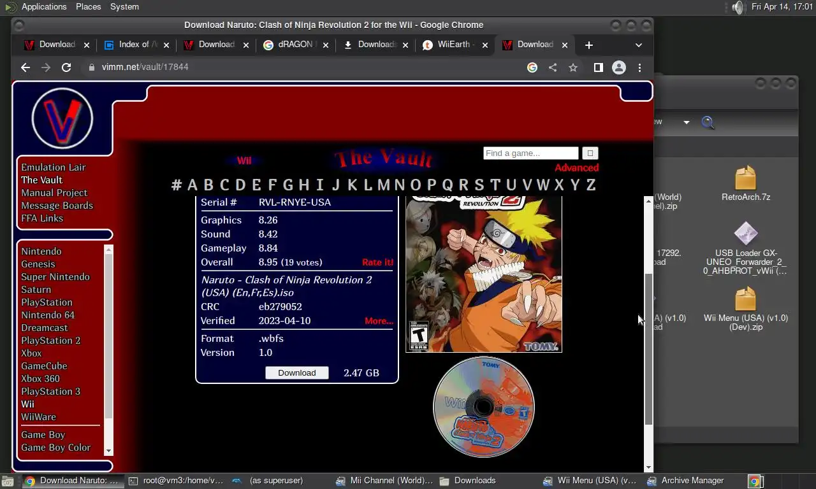The width and height of the screenshot is (816, 489).
Task: Open Manual Project link
Action: click(x=54, y=192)
